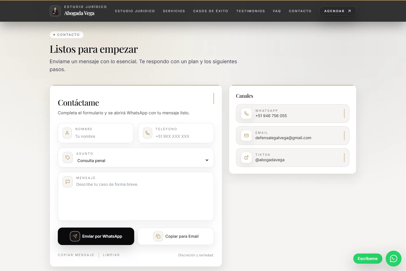Click the green Escríbeme button

[368, 259]
